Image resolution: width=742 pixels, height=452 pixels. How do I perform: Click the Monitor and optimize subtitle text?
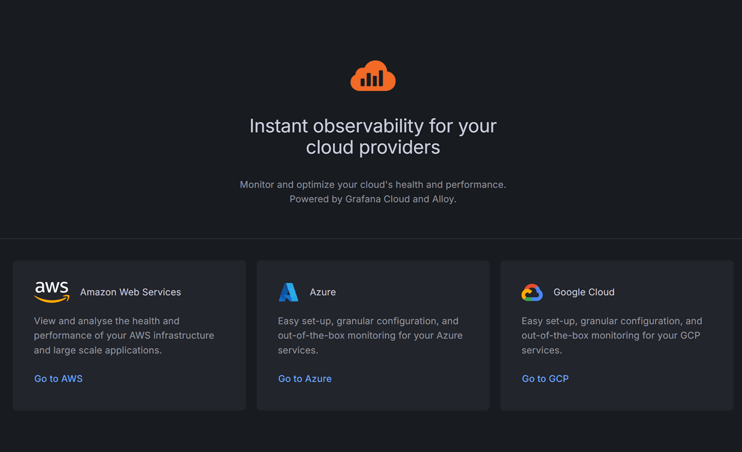(373, 192)
